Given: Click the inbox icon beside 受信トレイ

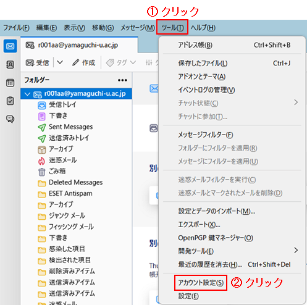Looking at the screenshot, I should click(42, 106).
